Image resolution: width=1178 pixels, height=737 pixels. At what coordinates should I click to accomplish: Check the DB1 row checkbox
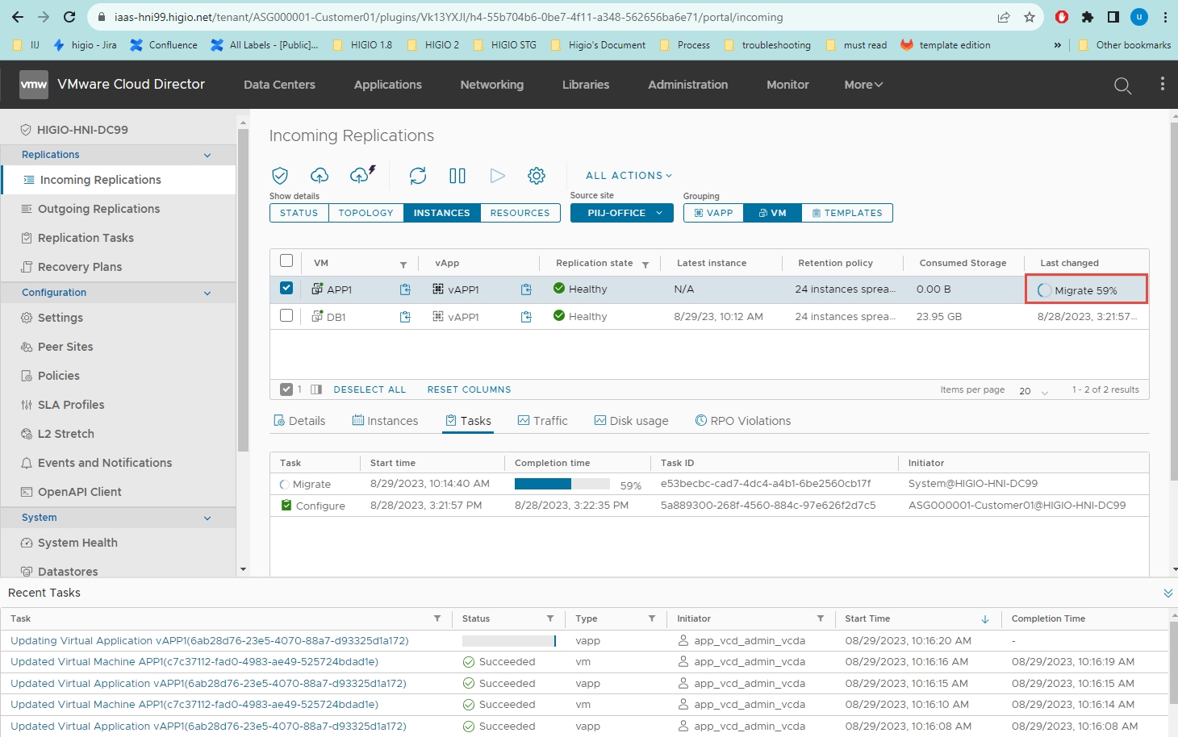tap(286, 316)
